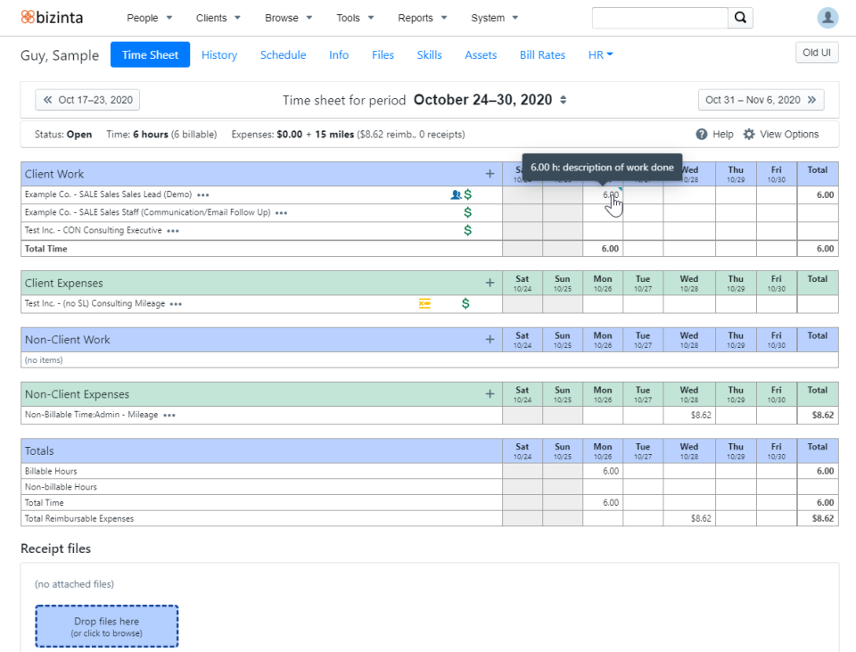Screen dimensions: 856x652
Task: Click inside the search input field
Action: pos(660,17)
